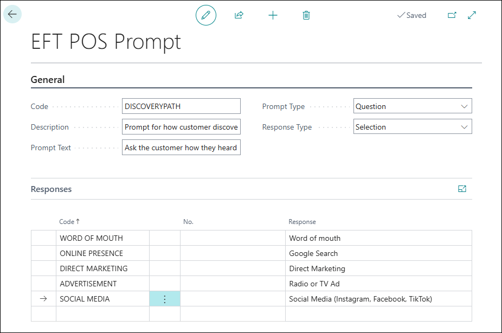Click the Prompt Text input field
Viewport: 502px width, 333px height.
click(x=181, y=148)
